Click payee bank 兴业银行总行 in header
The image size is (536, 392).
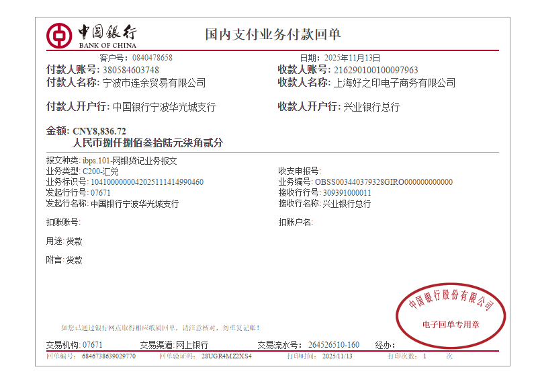click(371, 107)
